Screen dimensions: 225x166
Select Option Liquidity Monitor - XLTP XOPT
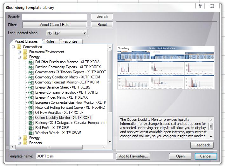click(61, 118)
